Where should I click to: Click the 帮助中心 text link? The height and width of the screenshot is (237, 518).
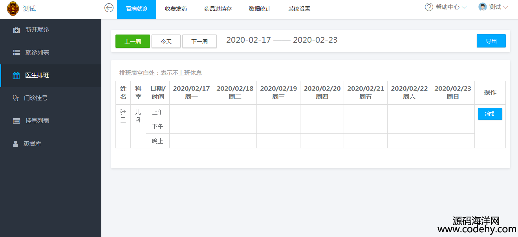pos(447,7)
